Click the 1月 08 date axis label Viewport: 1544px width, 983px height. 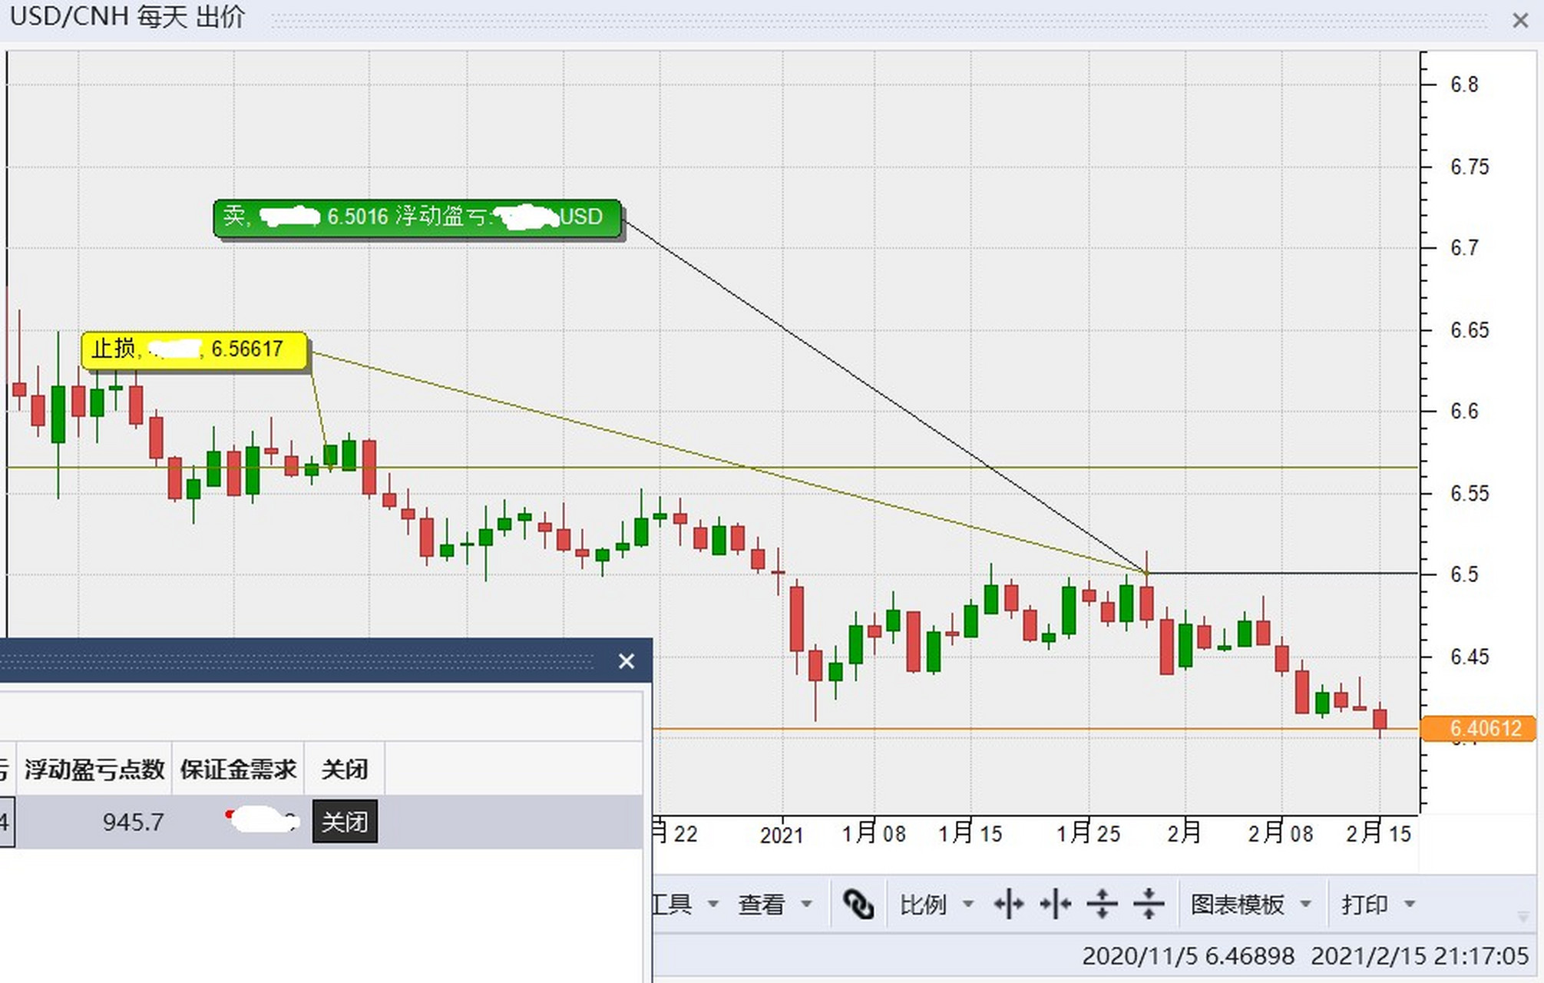873,833
